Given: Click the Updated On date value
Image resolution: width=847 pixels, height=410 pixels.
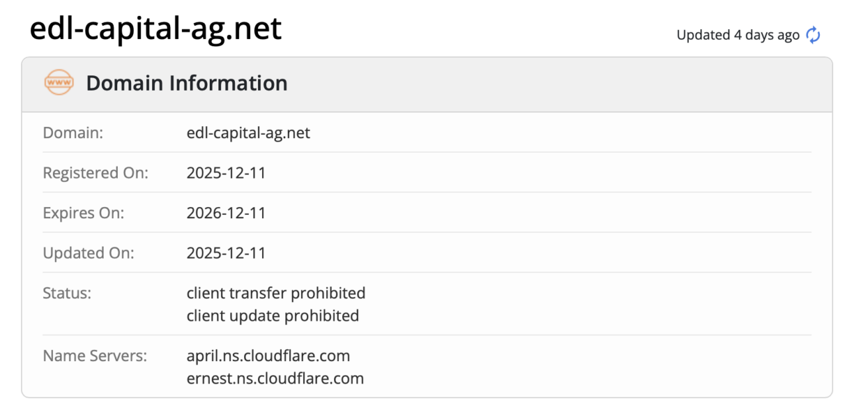Looking at the screenshot, I should [x=226, y=253].
